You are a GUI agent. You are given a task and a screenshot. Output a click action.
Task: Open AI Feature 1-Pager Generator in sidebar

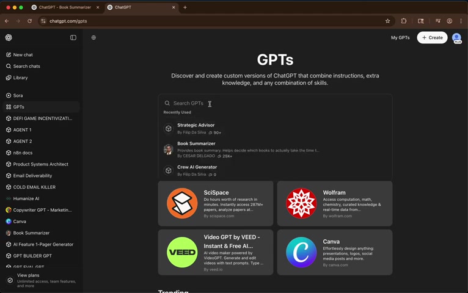[x=41, y=244]
